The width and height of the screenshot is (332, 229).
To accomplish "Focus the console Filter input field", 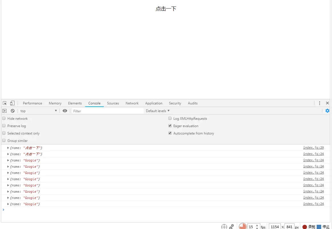I will (x=108, y=111).
